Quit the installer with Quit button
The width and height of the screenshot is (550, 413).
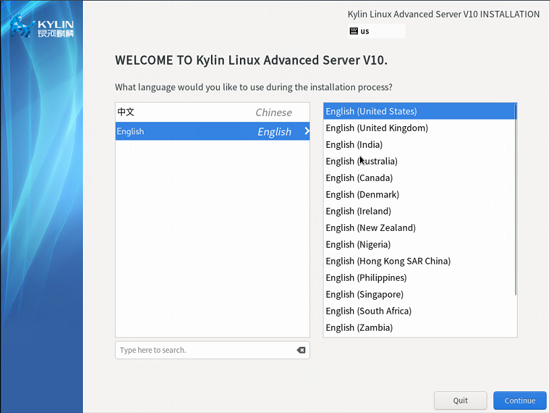(x=460, y=400)
